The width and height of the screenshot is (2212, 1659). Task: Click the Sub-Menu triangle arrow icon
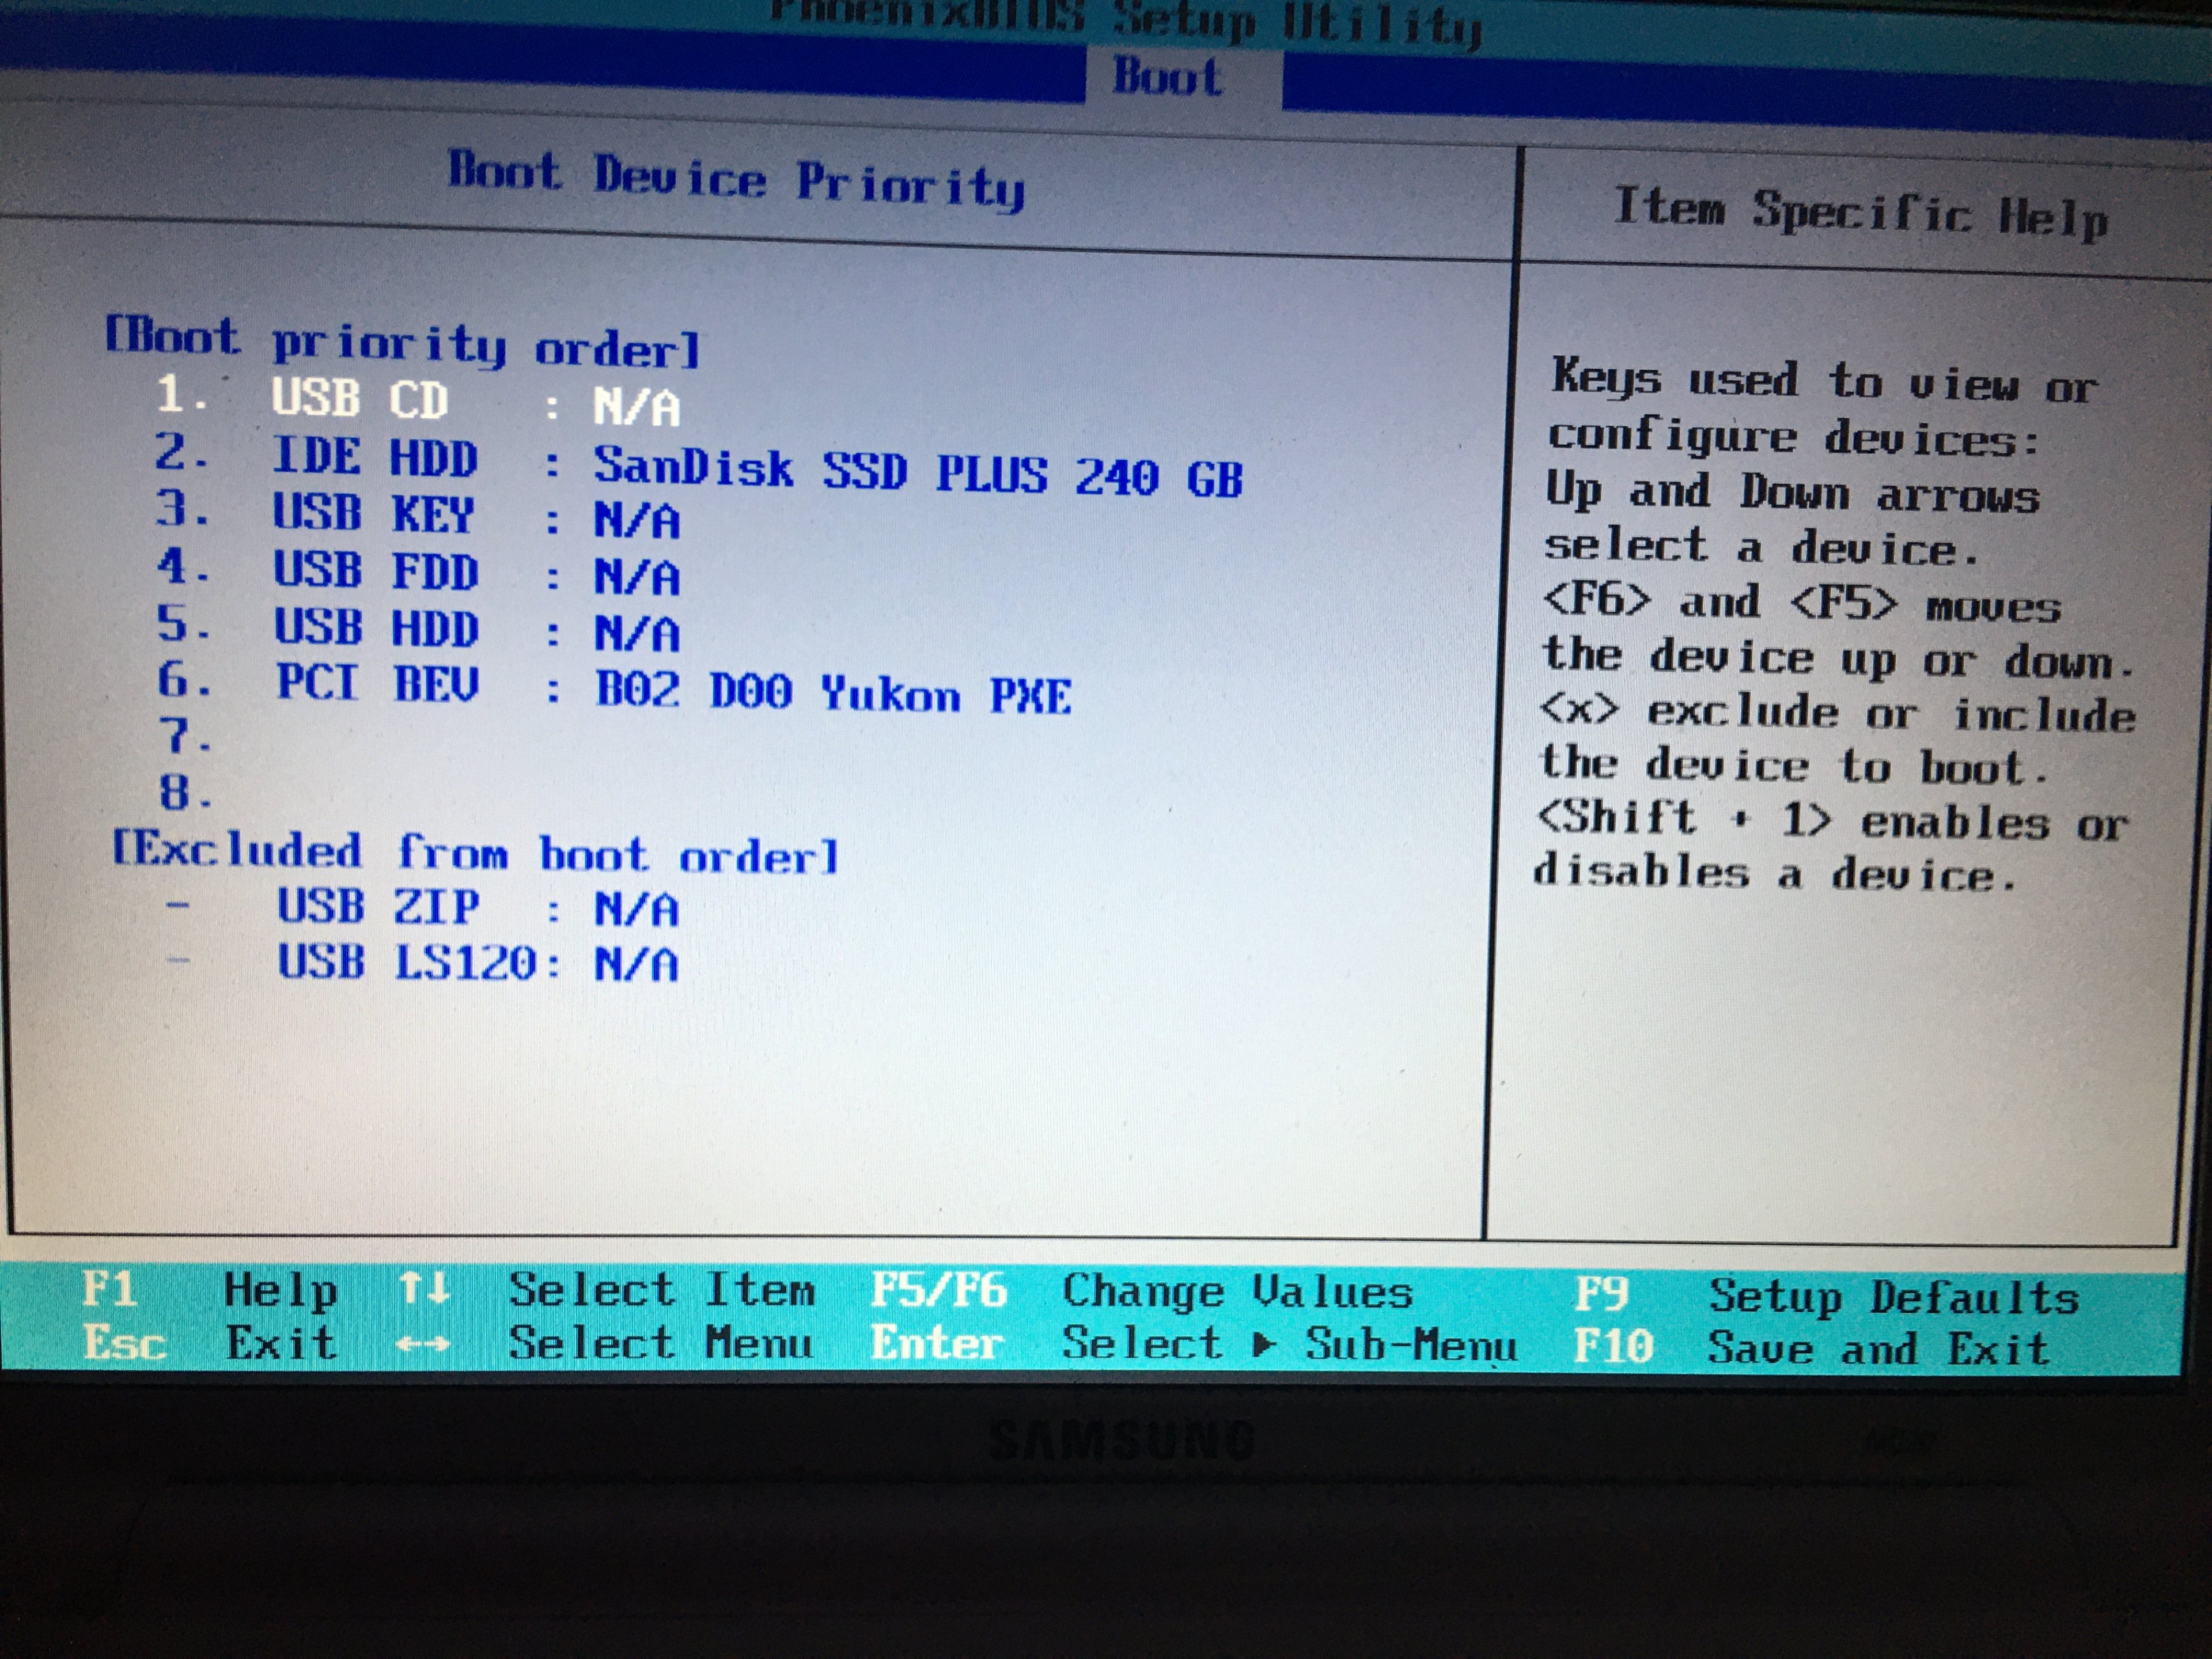pos(1264,1345)
